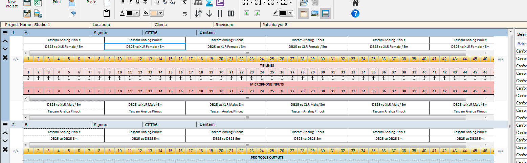Open the bottom border style dropdown arrow
This screenshot has height=163, width=527.
click(291, 2)
